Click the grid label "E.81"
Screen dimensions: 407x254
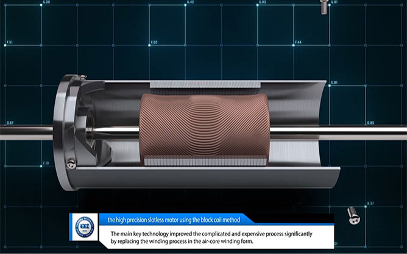(x=334, y=83)
